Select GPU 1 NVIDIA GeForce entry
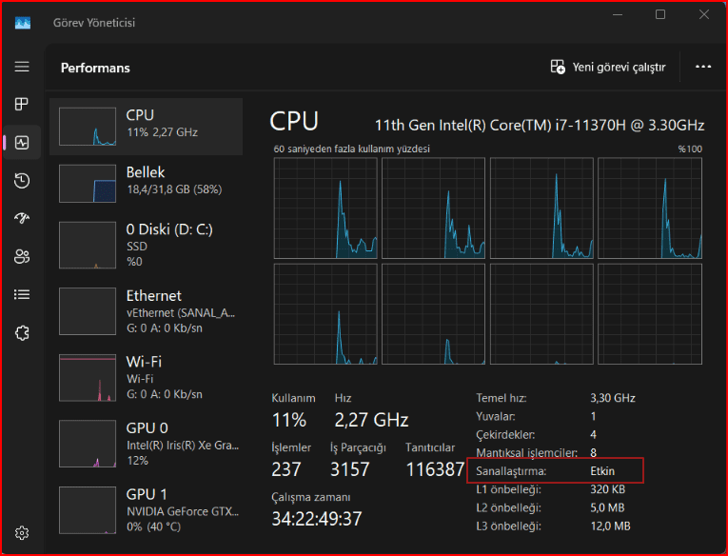The height and width of the screenshot is (556, 728). click(146, 509)
